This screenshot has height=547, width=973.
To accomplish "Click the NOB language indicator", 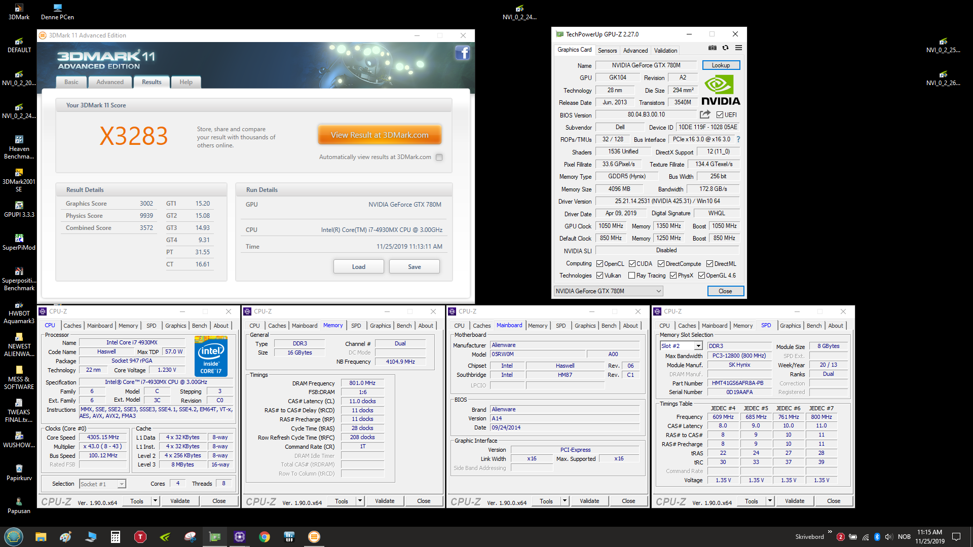I will click(904, 537).
